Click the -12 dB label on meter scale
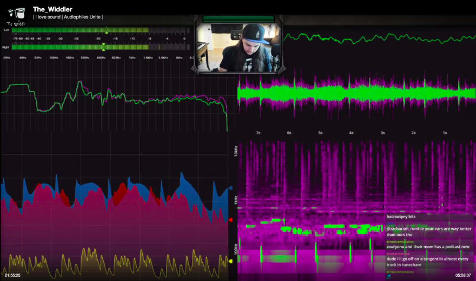 tap(133, 39)
